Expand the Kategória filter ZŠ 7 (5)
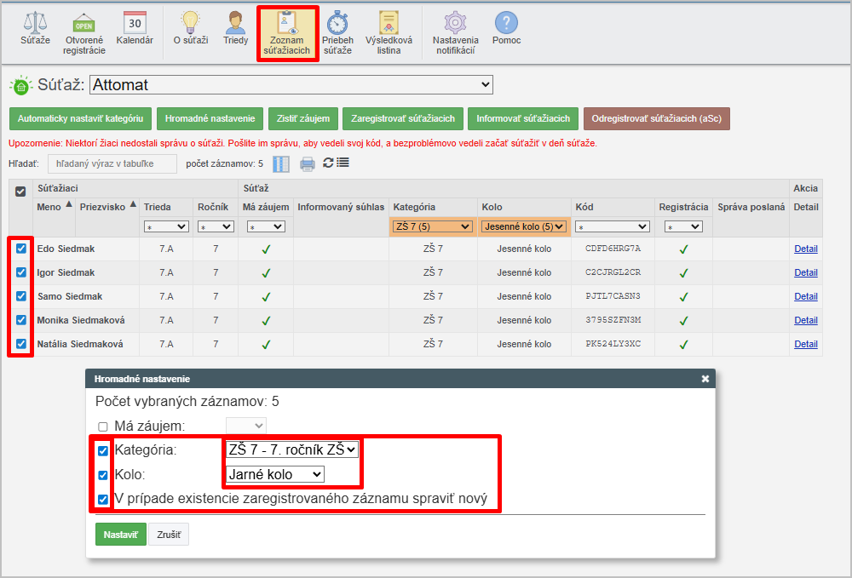Viewport: 852px width, 578px height. 431,226
